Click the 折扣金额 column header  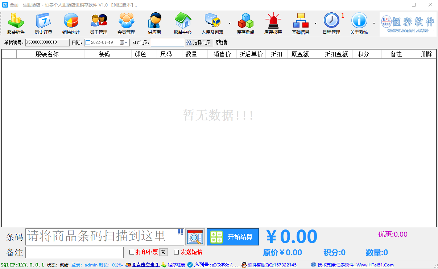point(336,54)
